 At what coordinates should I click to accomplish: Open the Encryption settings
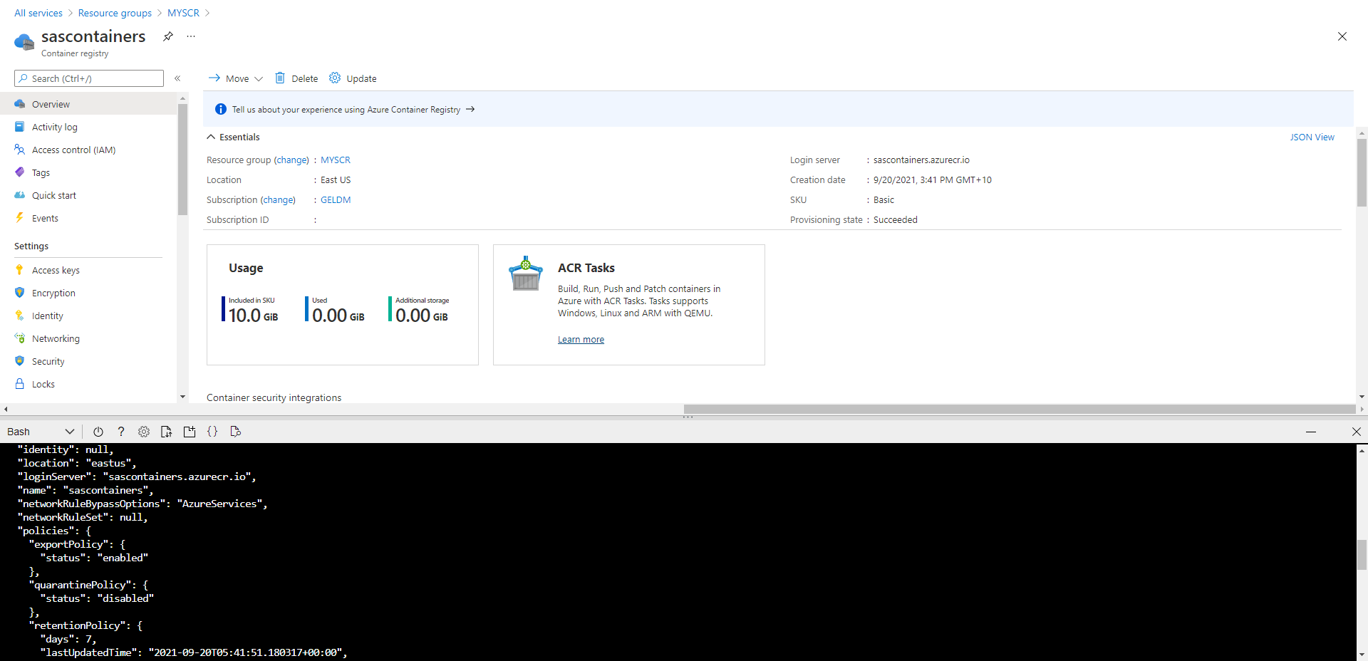click(x=53, y=293)
